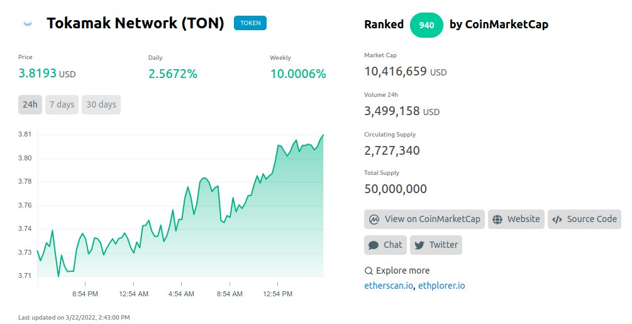Image resolution: width=632 pixels, height=324 pixels.
Task: Click the globe icon on the Website button
Action: pyautogui.click(x=497, y=220)
